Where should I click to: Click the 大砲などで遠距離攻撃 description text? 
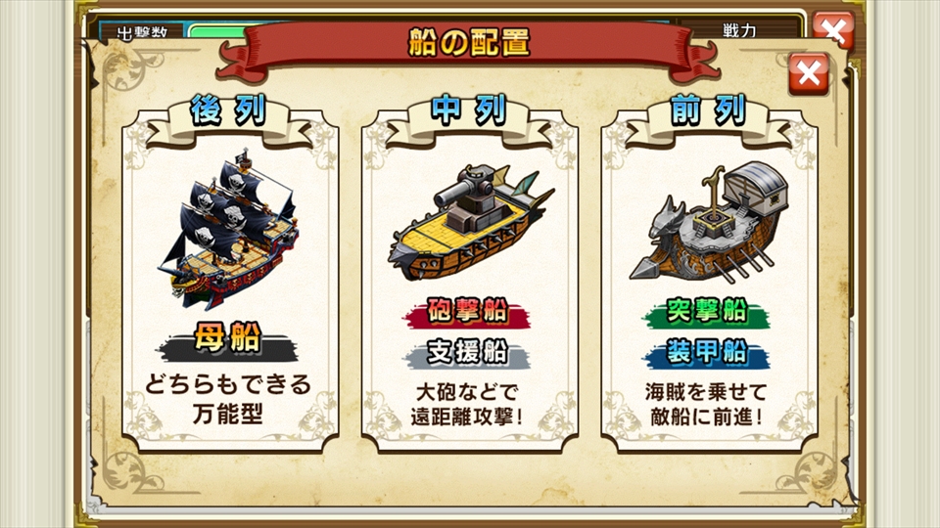468,405
